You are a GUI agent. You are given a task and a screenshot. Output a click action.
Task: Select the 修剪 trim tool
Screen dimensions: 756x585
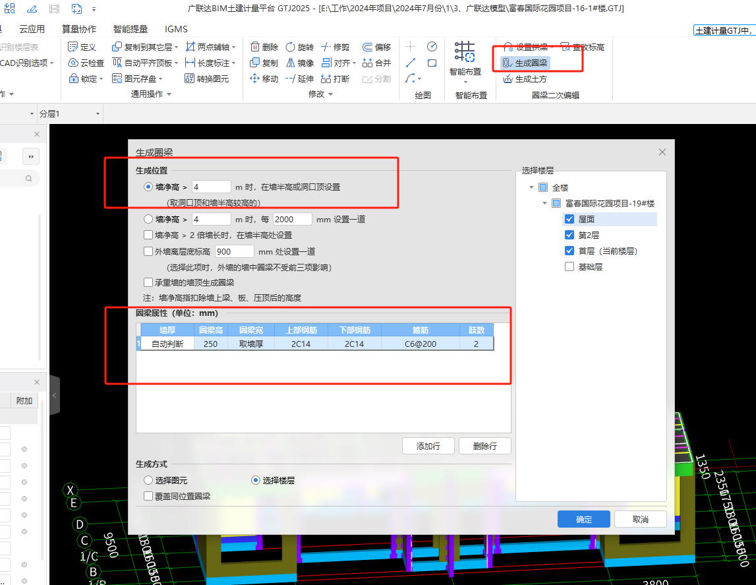335,47
